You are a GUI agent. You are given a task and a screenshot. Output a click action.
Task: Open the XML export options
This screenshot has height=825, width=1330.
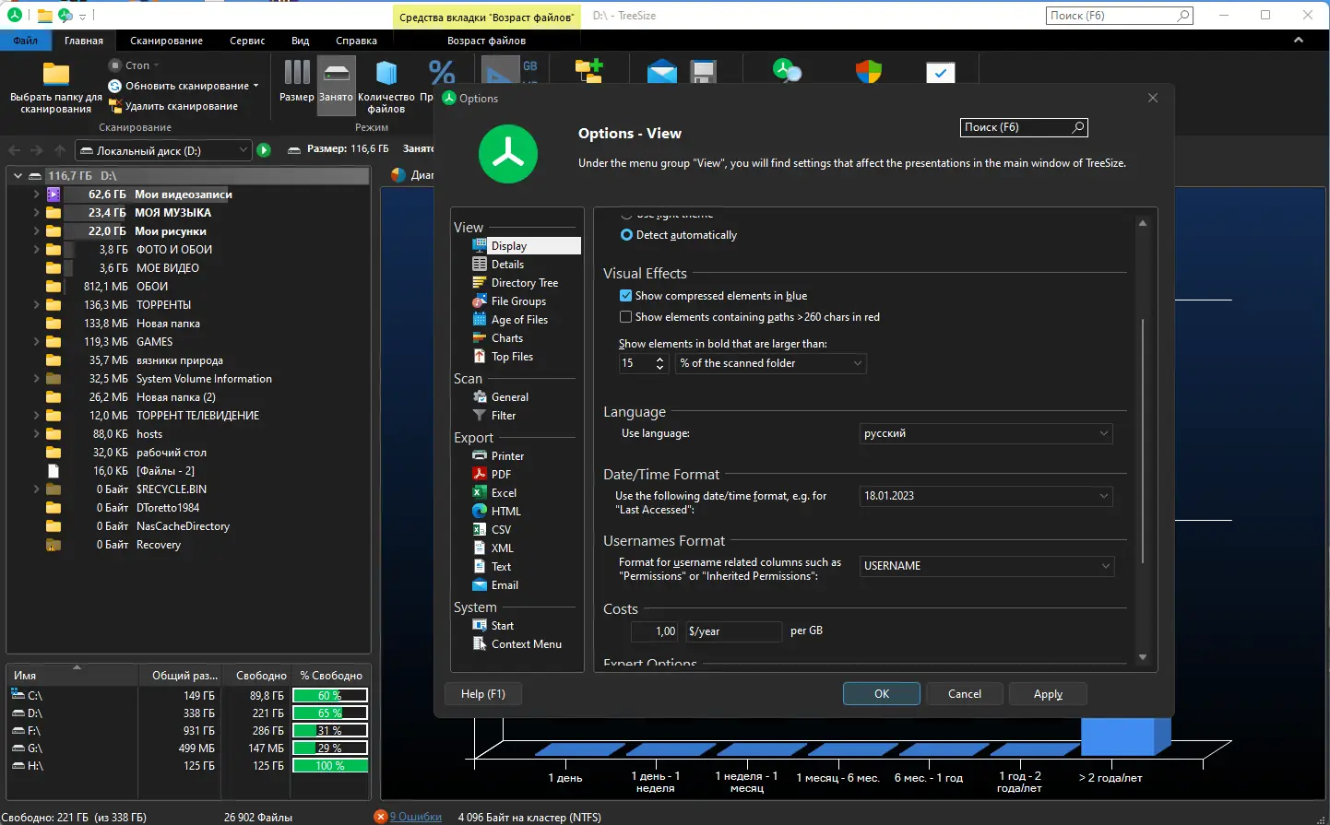point(502,548)
